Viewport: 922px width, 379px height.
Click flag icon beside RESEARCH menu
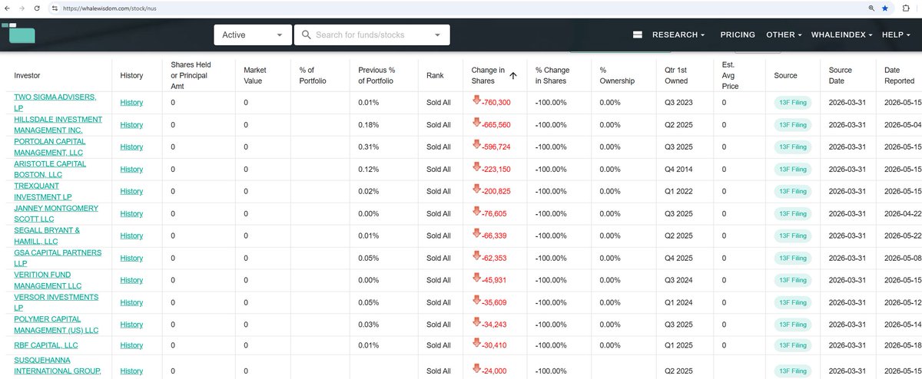[637, 35]
